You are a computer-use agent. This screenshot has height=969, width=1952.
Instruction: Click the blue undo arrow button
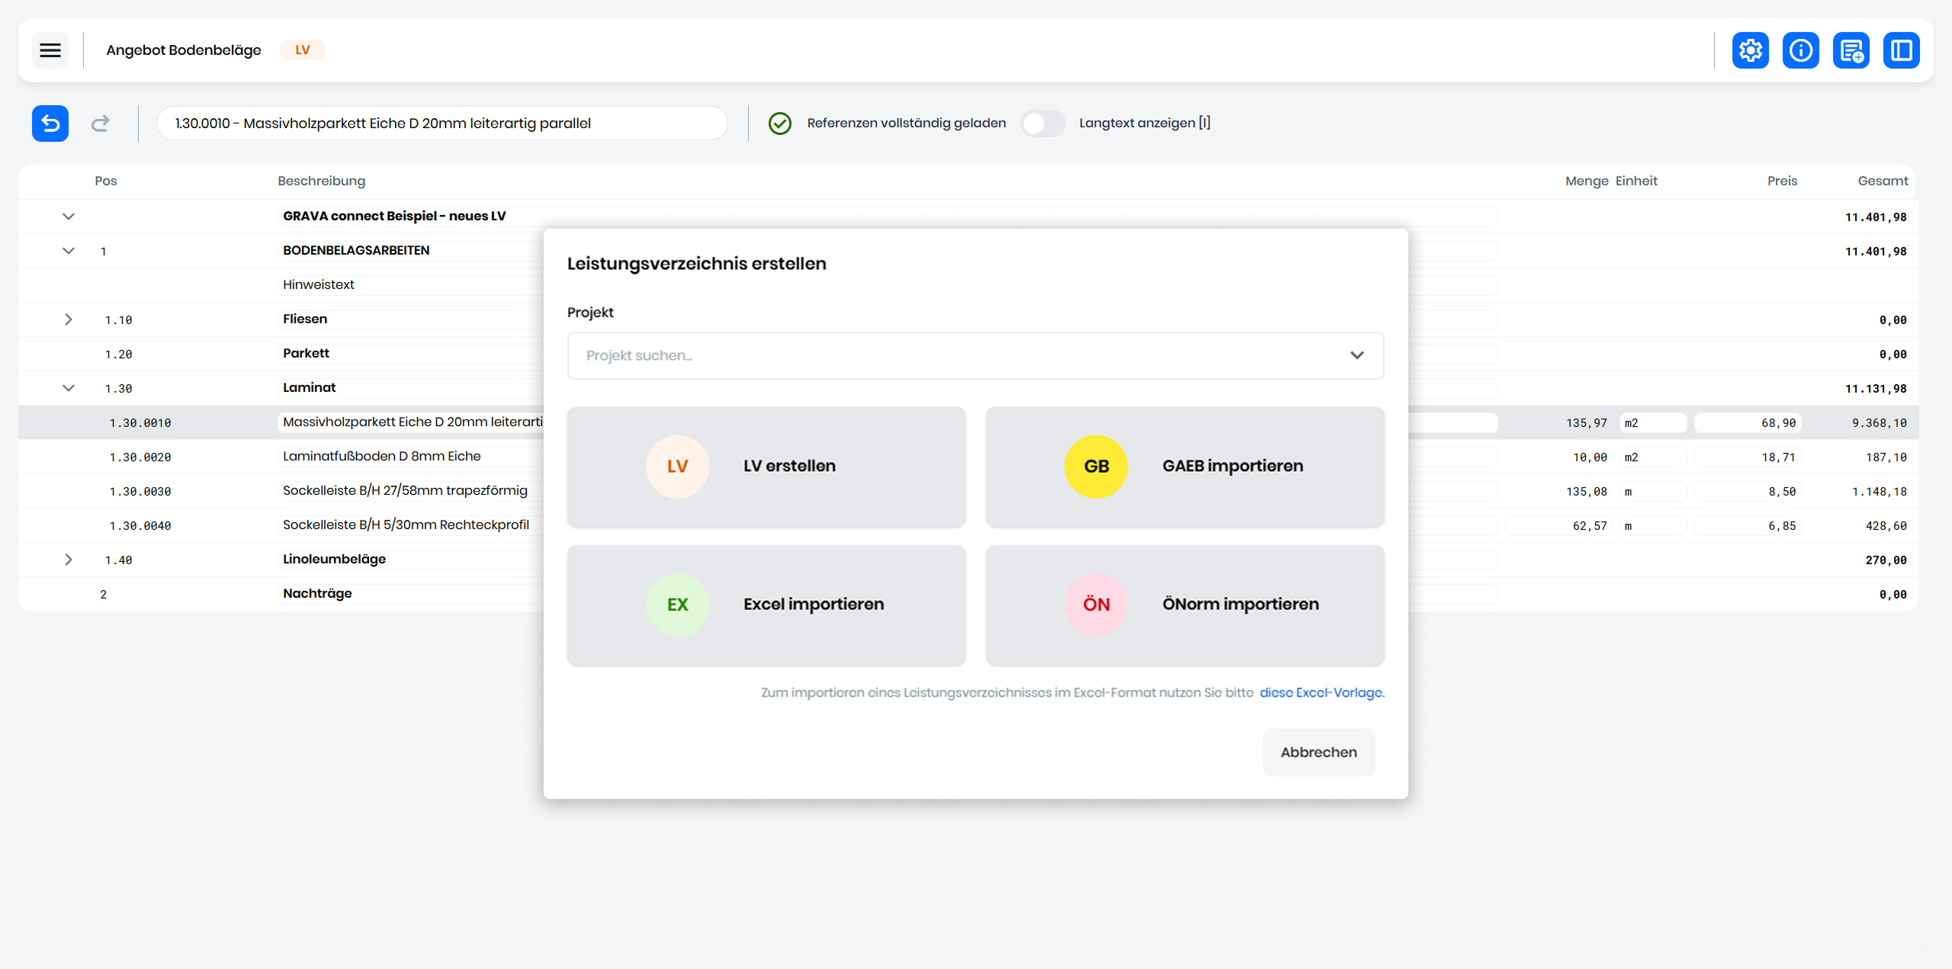click(x=50, y=123)
